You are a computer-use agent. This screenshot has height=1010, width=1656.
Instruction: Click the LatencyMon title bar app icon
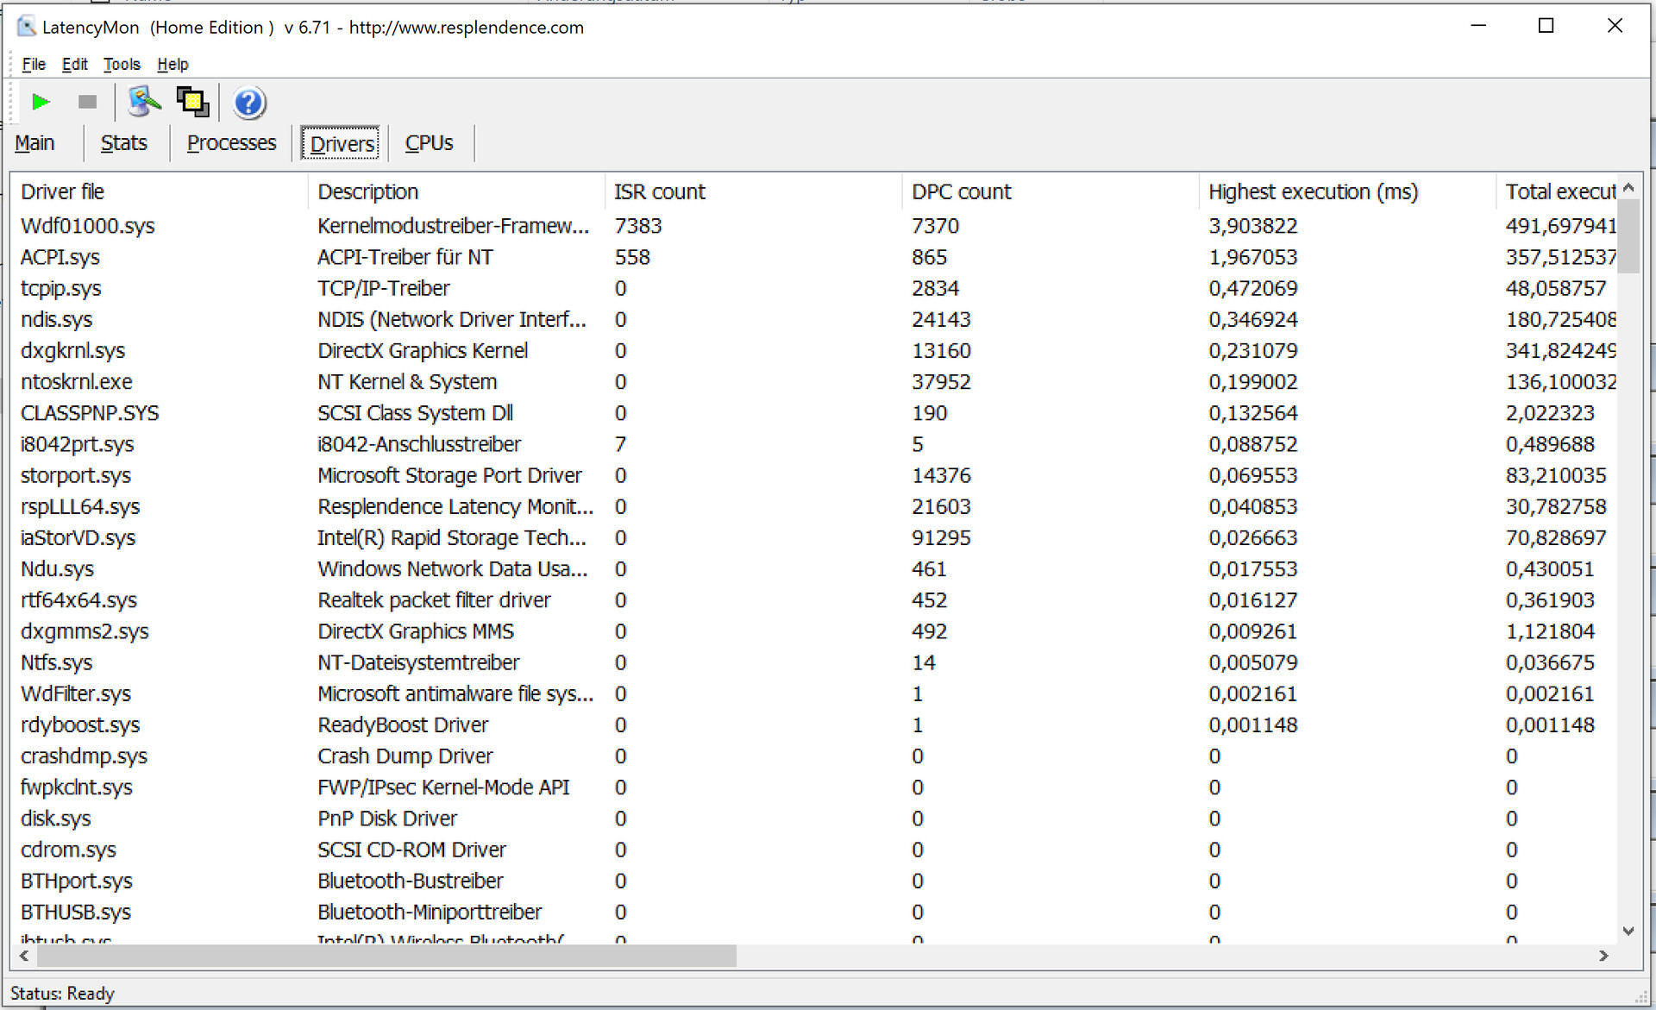pos(27,27)
